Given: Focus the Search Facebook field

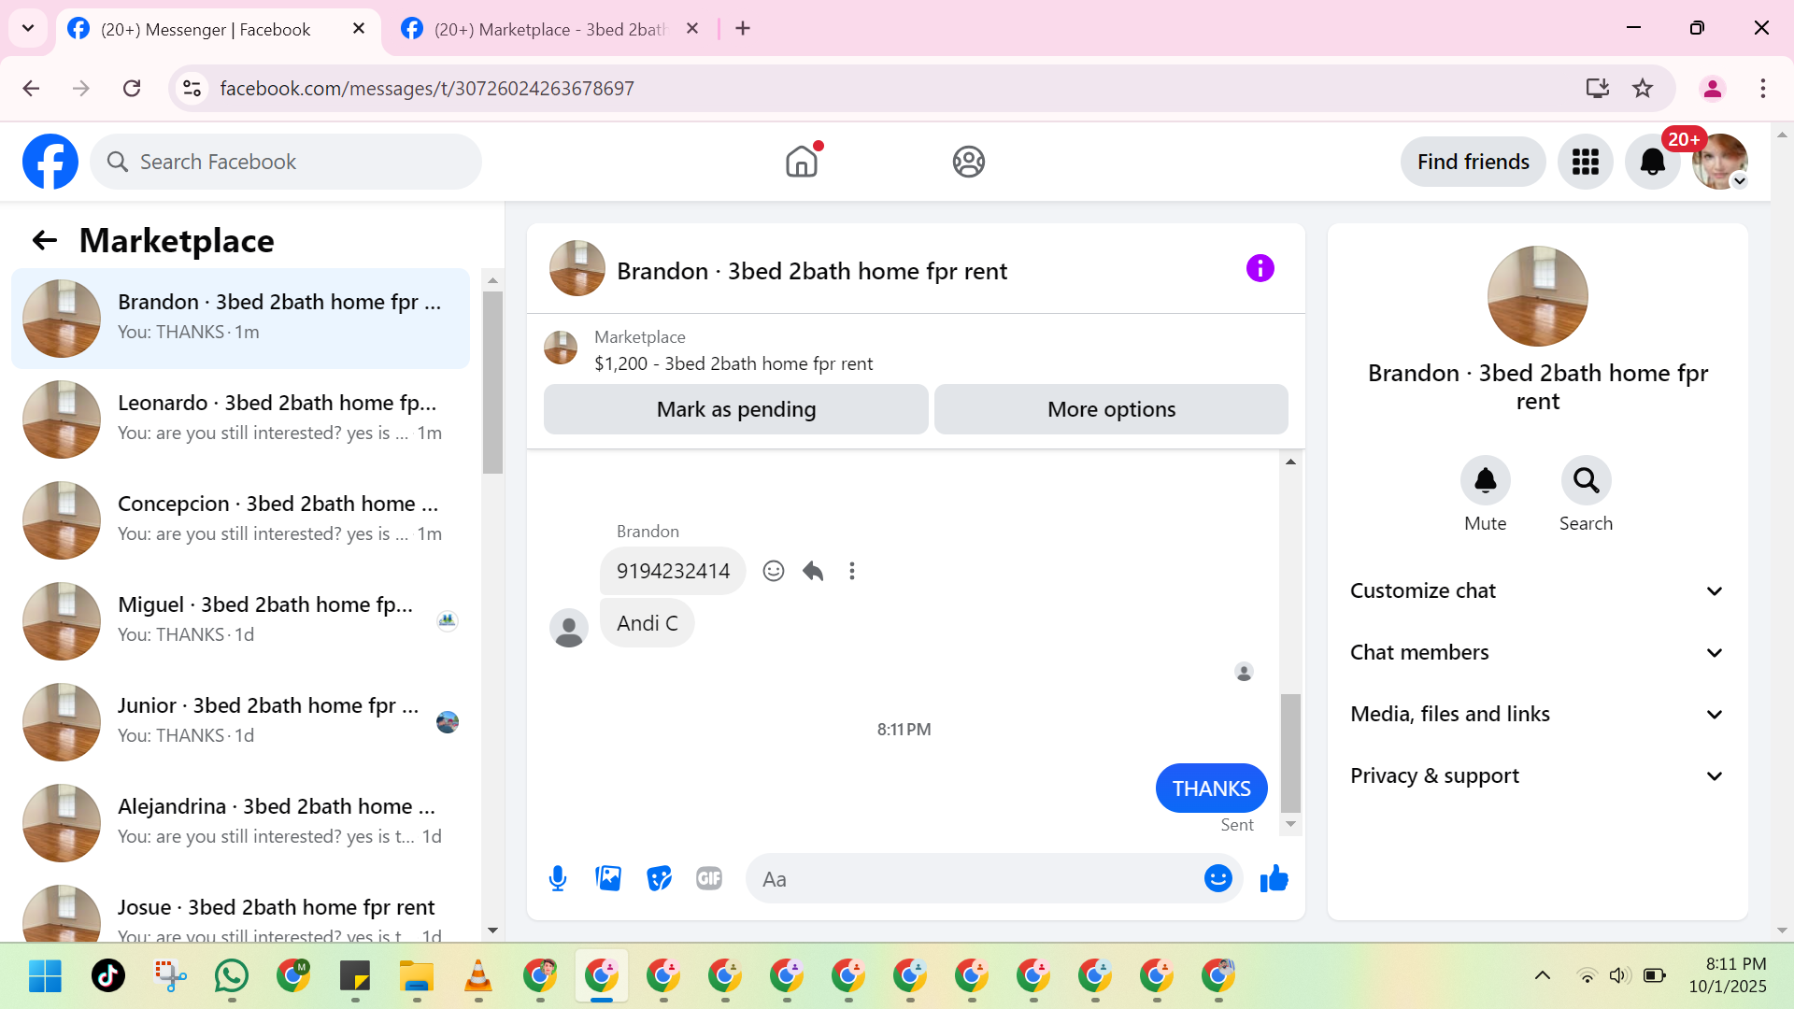Looking at the screenshot, I should pos(286,162).
